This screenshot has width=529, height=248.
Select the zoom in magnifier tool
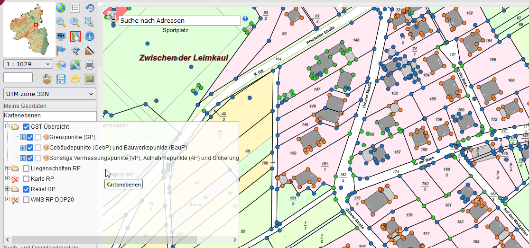point(75,22)
